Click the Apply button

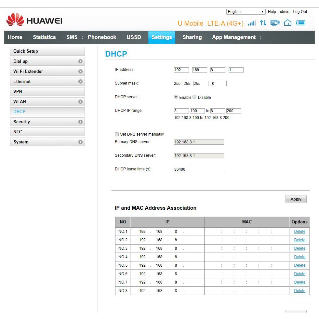pos(296,199)
